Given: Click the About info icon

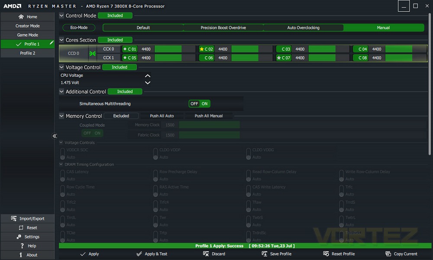Looking at the screenshot, I should point(21,255).
